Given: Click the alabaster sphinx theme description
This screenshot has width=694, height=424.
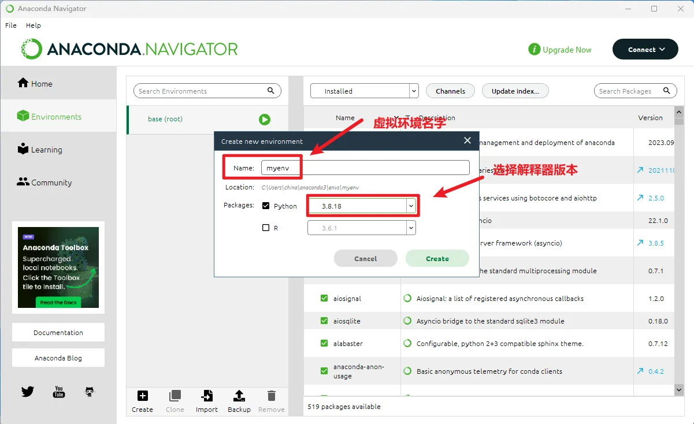Looking at the screenshot, I should pos(500,343).
